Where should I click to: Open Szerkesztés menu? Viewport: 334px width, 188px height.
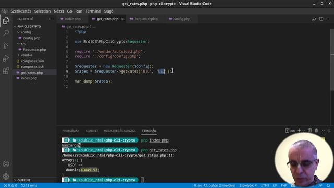pyautogui.click(x=21, y=11)
